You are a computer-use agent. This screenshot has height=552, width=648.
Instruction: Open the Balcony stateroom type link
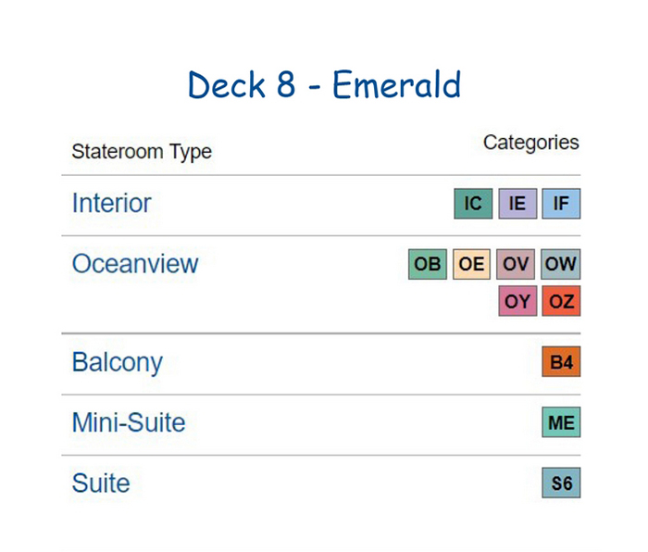click(x=118, y=363)
